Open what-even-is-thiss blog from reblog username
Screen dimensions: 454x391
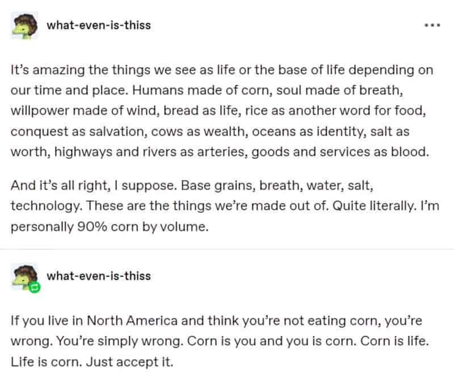pos(99,276)
